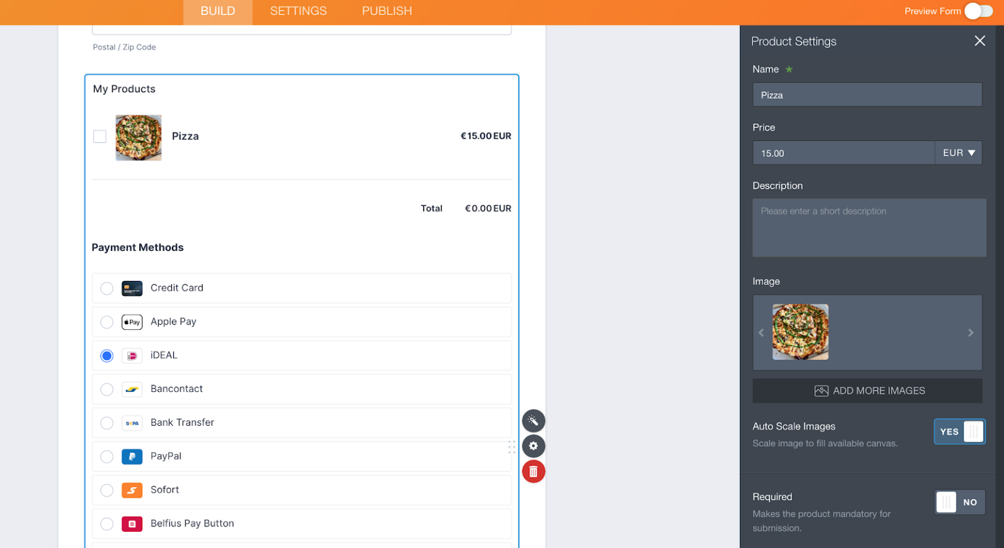Show previous product image with left arrow
The width and height of the screenshot is (1004, 548).
[761, 332]
